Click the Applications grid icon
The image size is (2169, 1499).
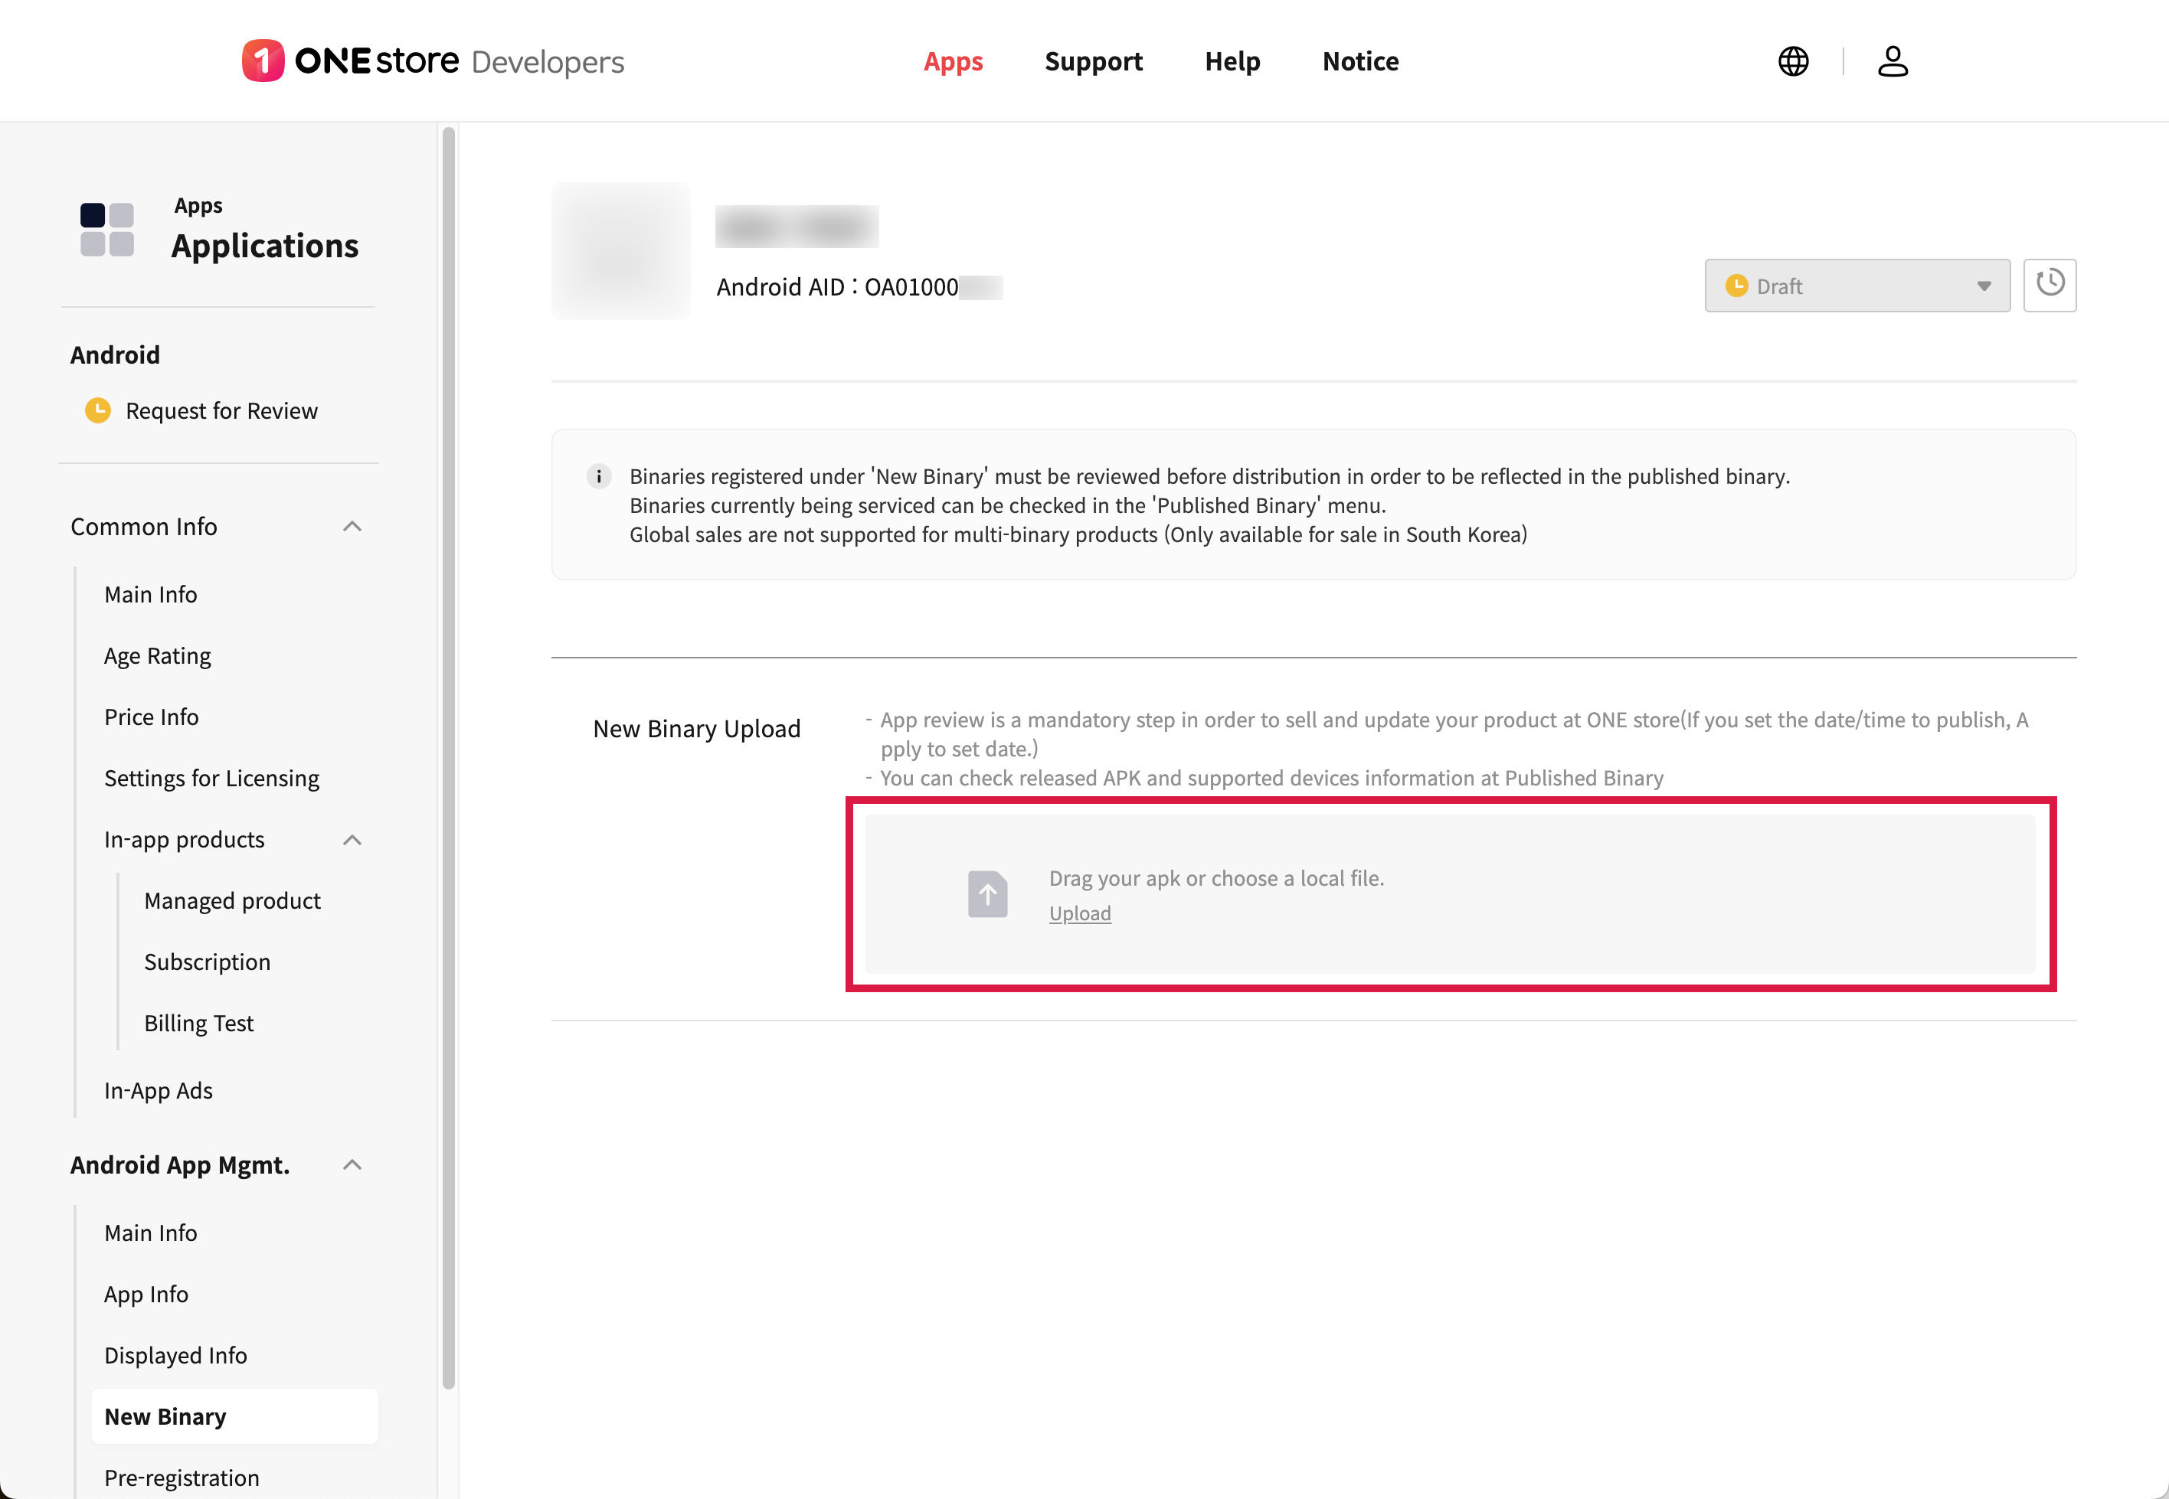coord(107,229)
